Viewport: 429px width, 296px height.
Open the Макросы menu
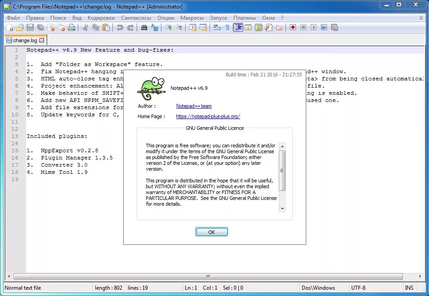192,18
